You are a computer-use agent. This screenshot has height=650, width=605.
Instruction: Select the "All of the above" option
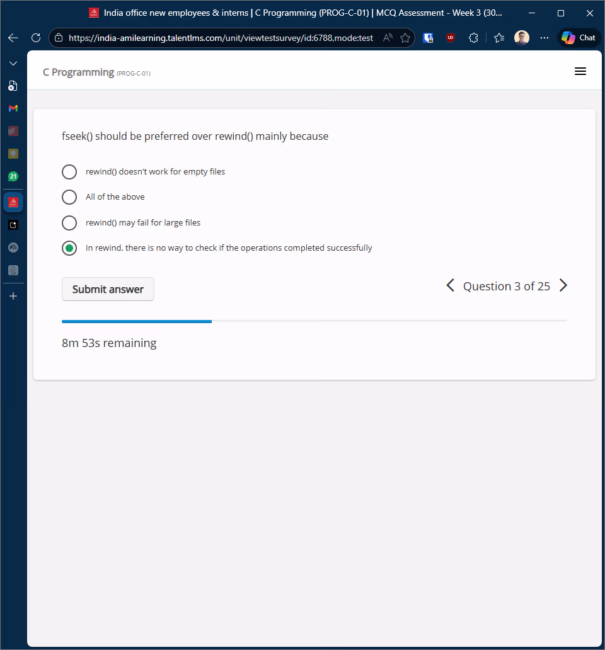[x=69, y=197]
